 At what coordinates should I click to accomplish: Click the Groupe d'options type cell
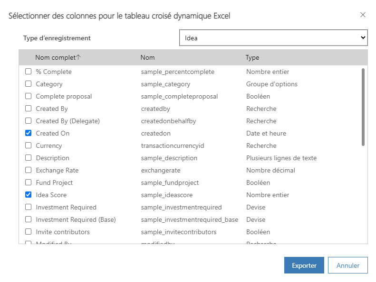pyautogui.click(x=272, y=84)
